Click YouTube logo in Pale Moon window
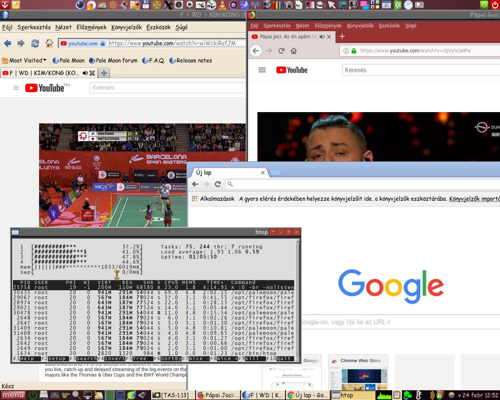 click(x=45, y=88)
